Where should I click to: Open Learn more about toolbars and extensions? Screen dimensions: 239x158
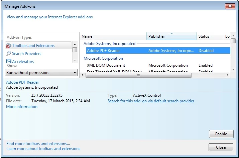(43, 149)
